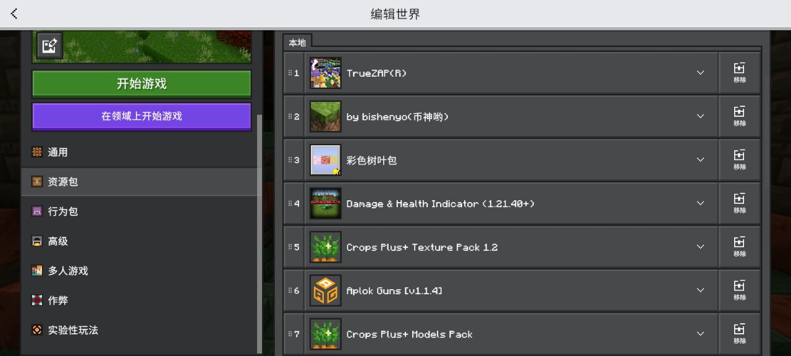Remove the TrueZAP(R) pack
The height and width of the screenshot is (356, 791).
tap(740, 73)
